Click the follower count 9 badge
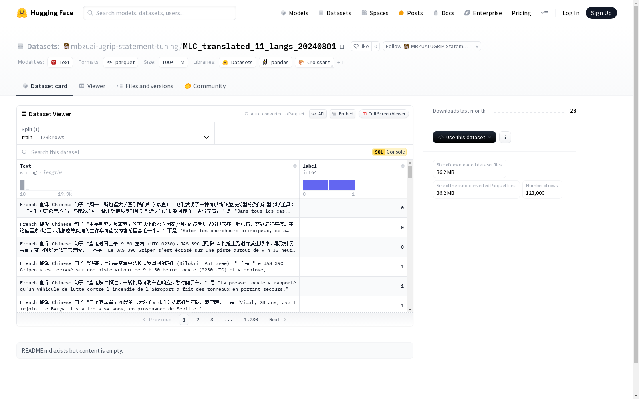This screenshot has height=399, width=639. click(477, 46)
